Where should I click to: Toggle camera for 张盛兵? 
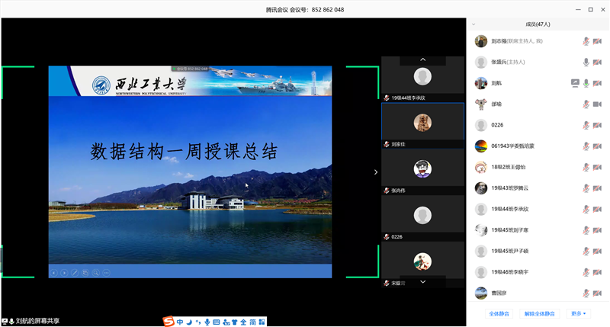click(598, 63)
